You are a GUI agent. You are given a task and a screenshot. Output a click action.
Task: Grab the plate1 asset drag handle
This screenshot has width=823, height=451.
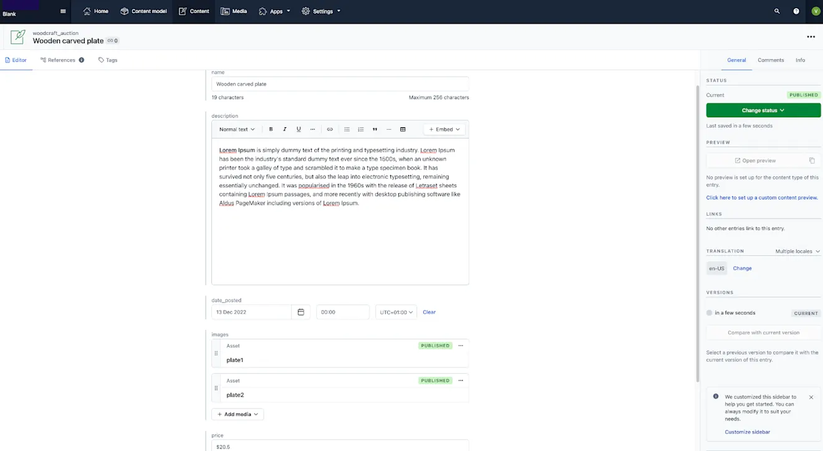pyautogui.click(x=216, y=354)
